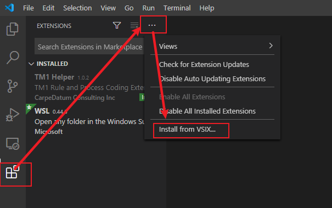This screenshot has height=208, width=332.
Task: Open the Source Control view
Action: (12, 86)
